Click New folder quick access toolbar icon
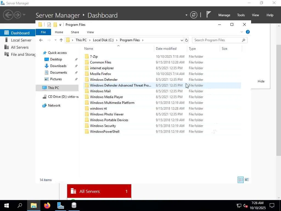The width and height of the screenshot is (281, 211). tap(55, 25)
